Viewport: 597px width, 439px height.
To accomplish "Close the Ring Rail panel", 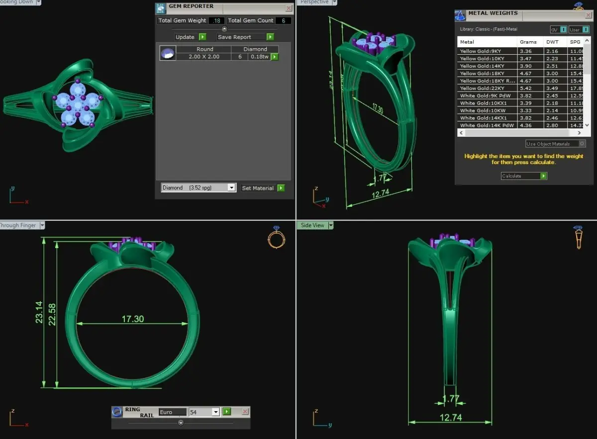I will 245,412.
